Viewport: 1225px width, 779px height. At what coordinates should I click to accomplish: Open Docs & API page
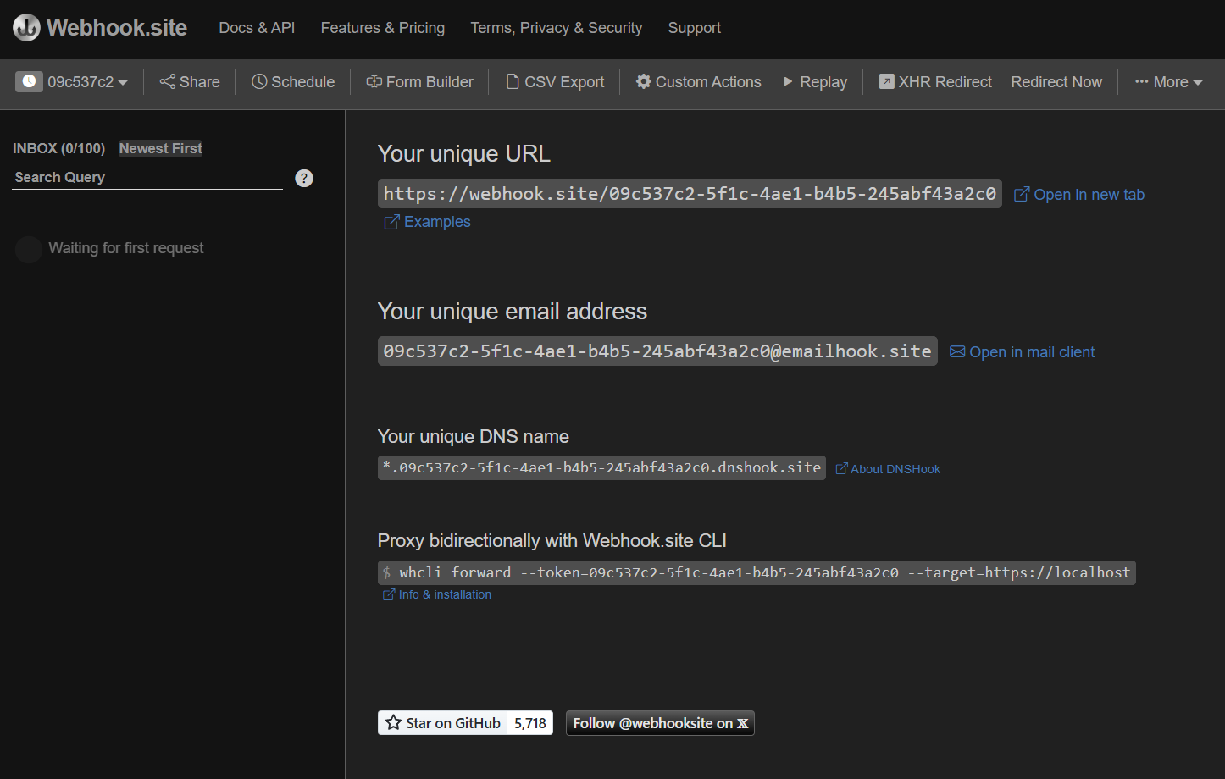(257, 28)
